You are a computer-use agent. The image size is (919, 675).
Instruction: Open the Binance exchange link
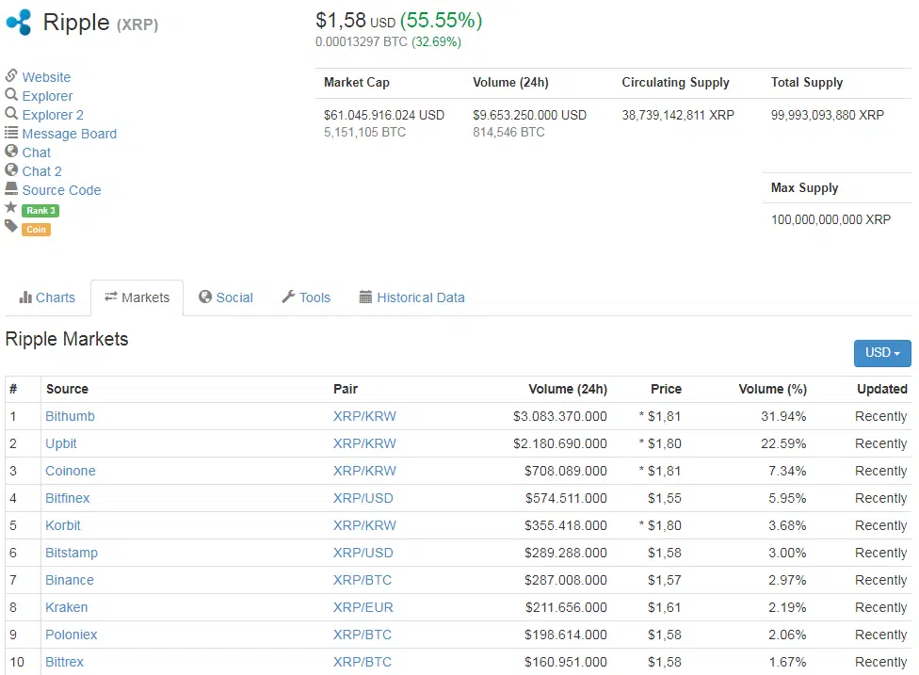click(69, 580)
